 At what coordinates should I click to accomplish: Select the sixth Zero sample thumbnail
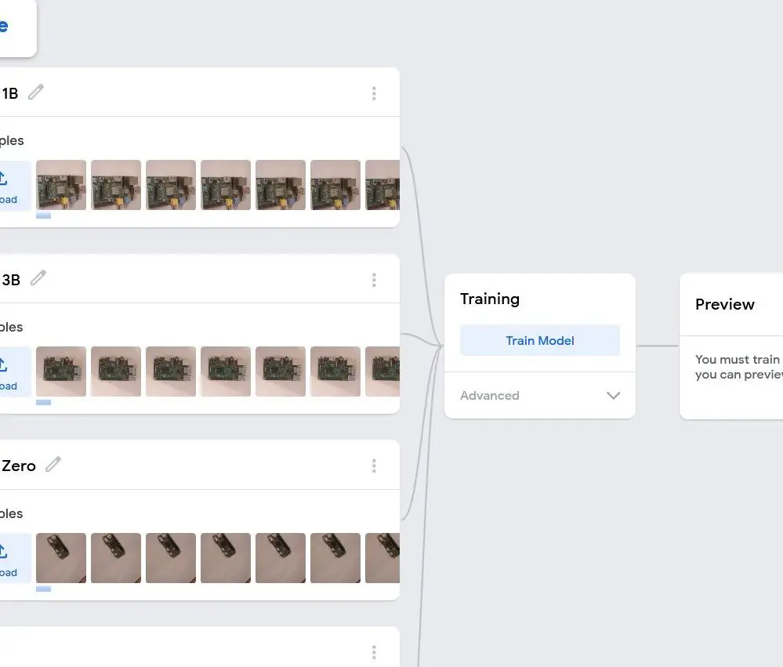tap(335, 558)
